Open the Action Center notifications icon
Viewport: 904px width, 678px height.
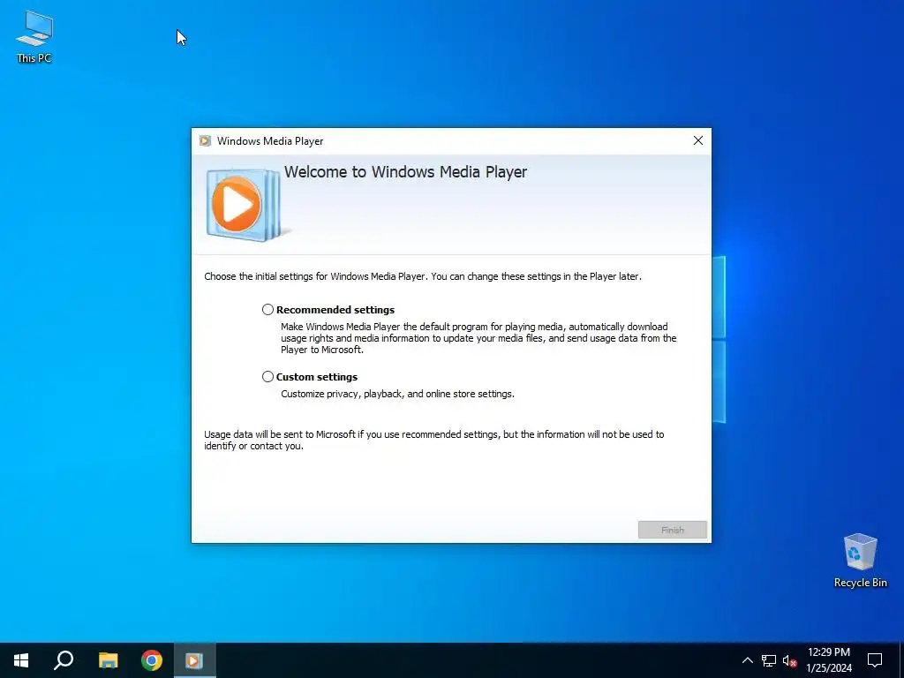(875, 660)
